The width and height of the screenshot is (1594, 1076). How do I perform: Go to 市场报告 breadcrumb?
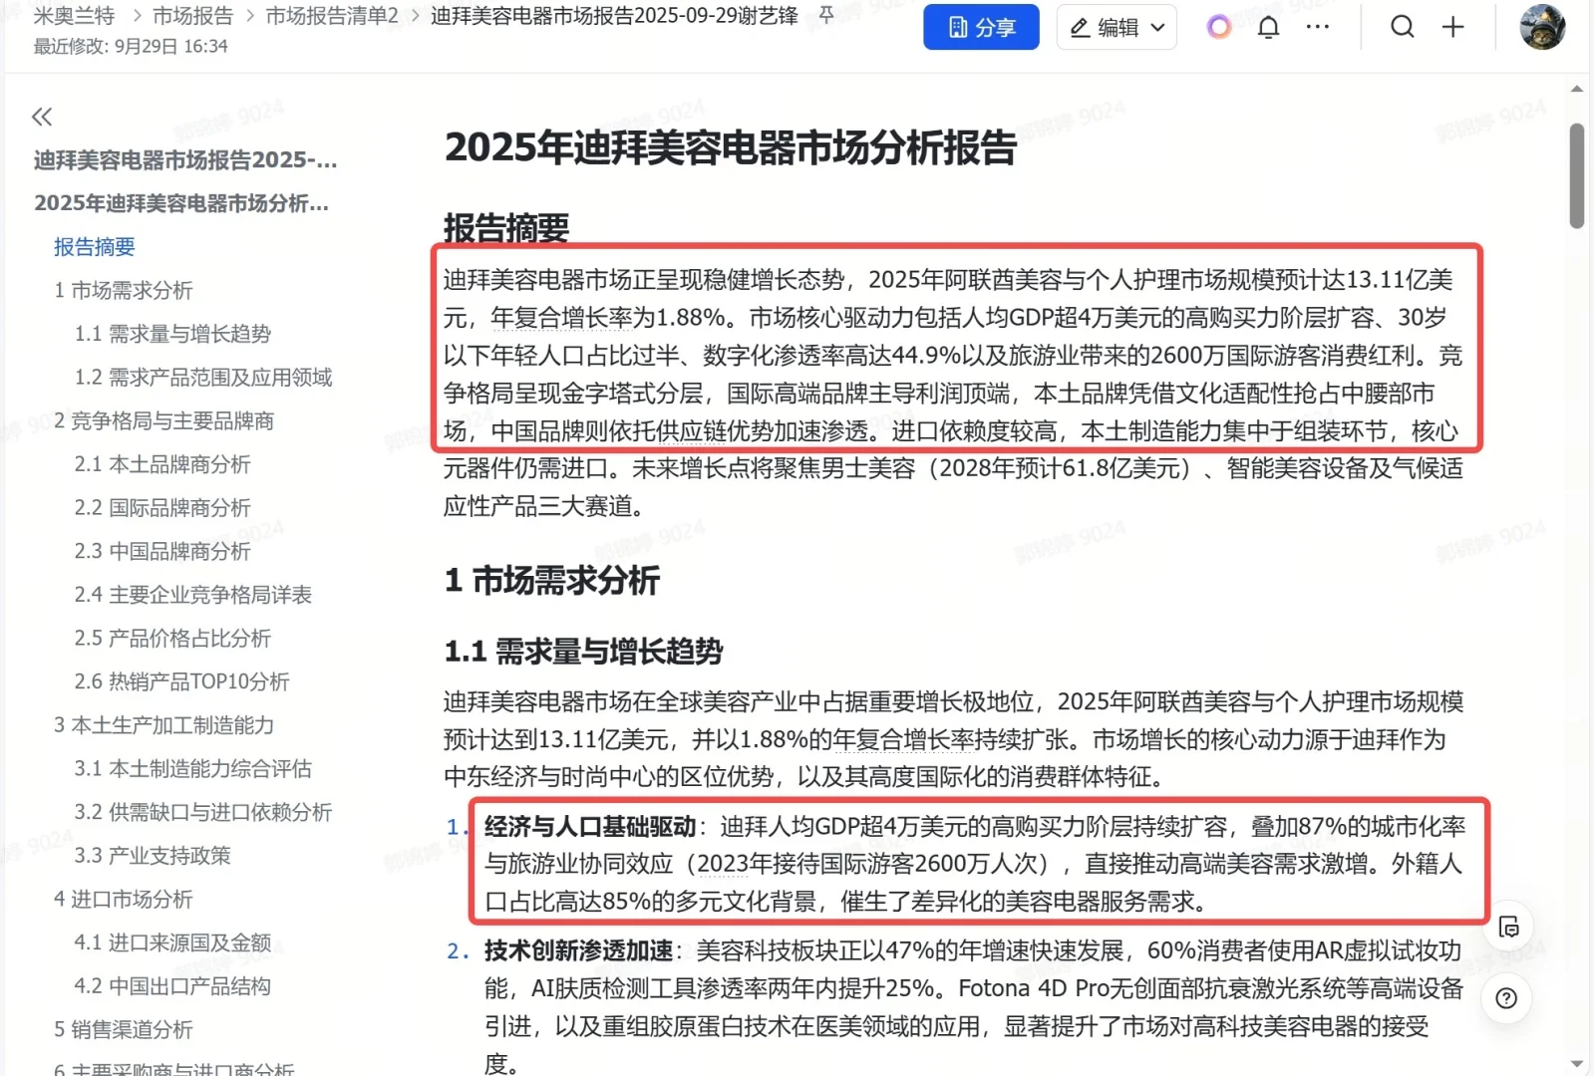tap(192, 16)
